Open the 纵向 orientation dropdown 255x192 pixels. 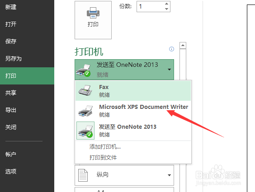click(124, 175)
